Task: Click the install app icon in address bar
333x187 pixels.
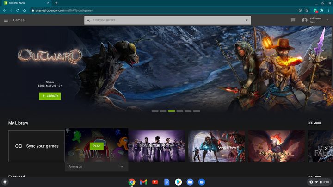Action: tap(300, 10)
